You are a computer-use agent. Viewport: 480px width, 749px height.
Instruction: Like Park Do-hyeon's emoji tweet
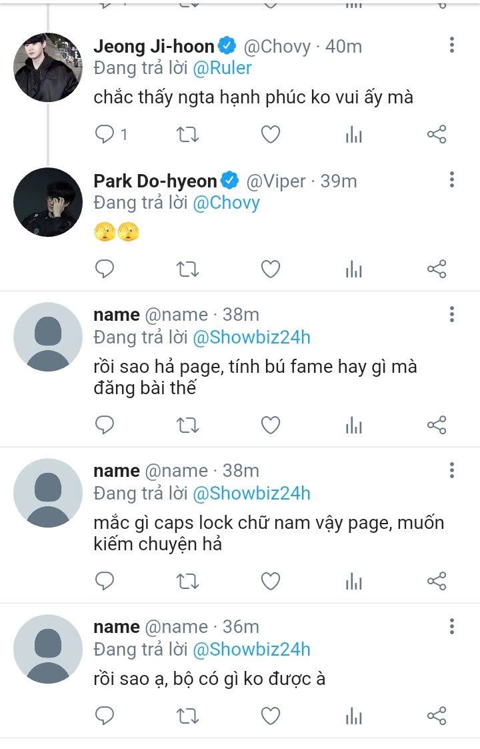[270, 269]
